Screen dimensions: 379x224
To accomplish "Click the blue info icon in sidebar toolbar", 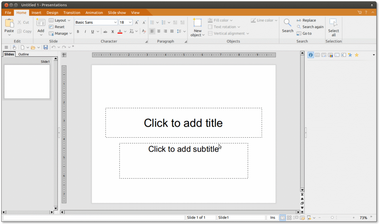I will click(311, 55).
